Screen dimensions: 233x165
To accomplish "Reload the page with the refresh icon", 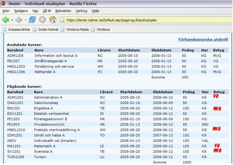I will coord(32,20).
